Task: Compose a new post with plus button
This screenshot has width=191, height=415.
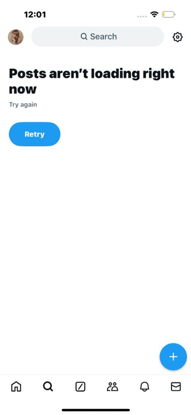Action: pos(173,356)
